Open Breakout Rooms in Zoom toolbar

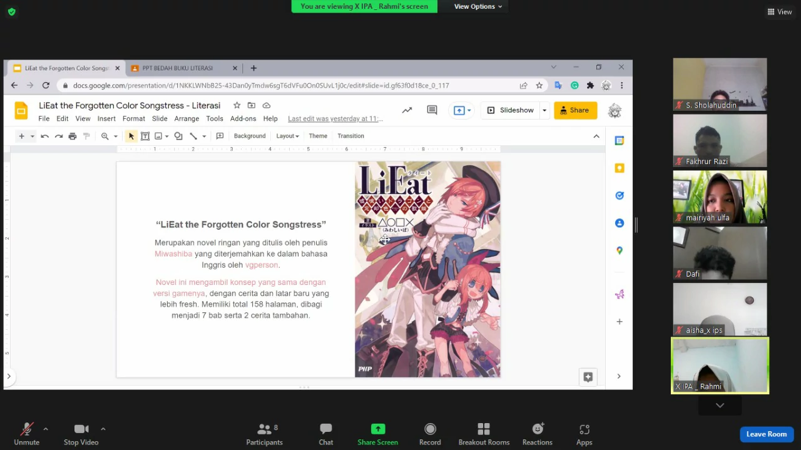(x=484, y=434)
